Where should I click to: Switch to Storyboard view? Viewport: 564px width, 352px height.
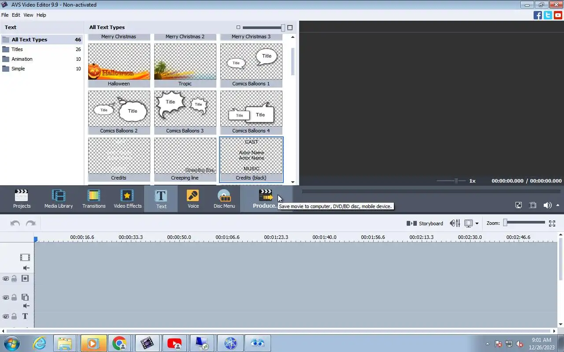[425, 224]
